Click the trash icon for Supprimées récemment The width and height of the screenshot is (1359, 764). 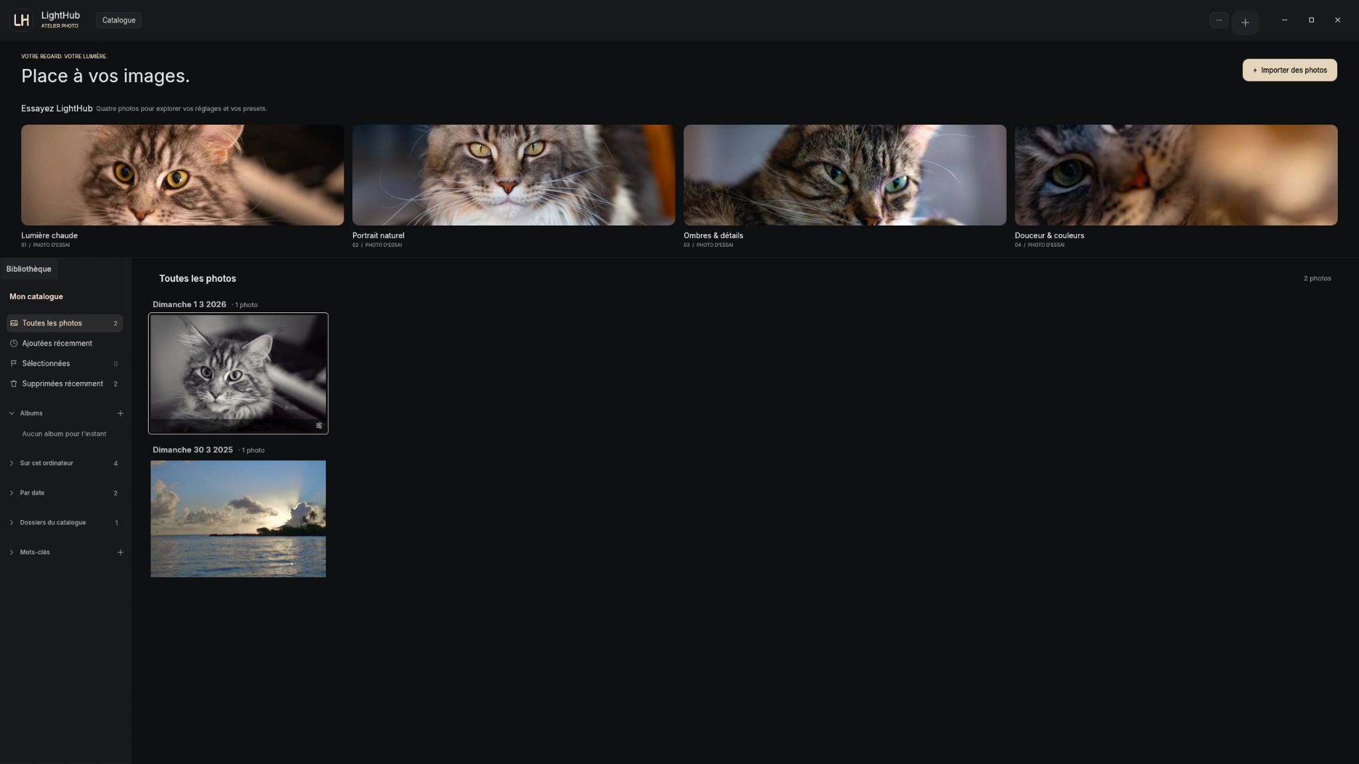coord(14,384)
